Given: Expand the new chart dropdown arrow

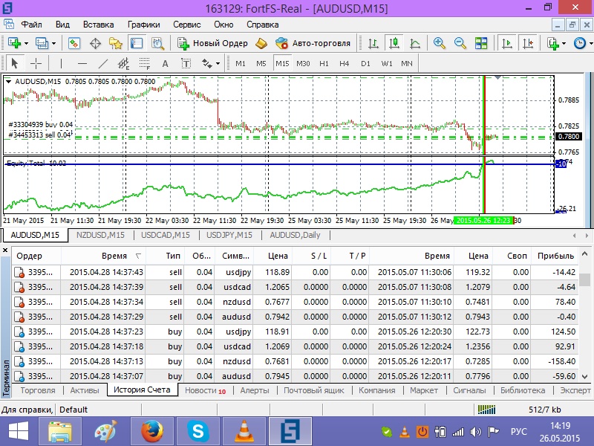Looking at the screenshot, I should point(26,43).
